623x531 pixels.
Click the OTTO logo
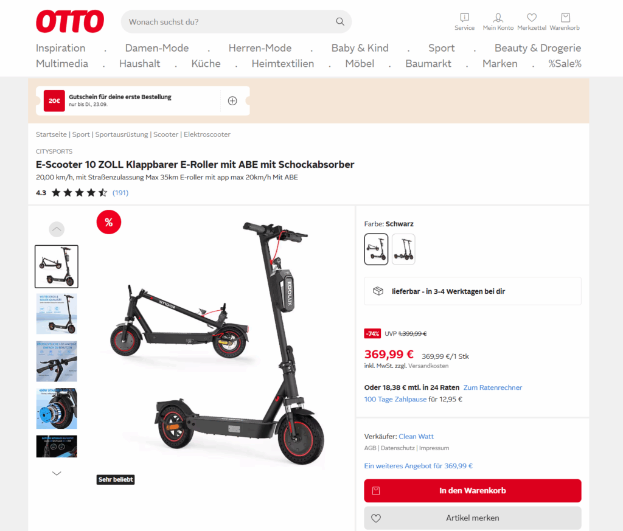click(70, 21)
